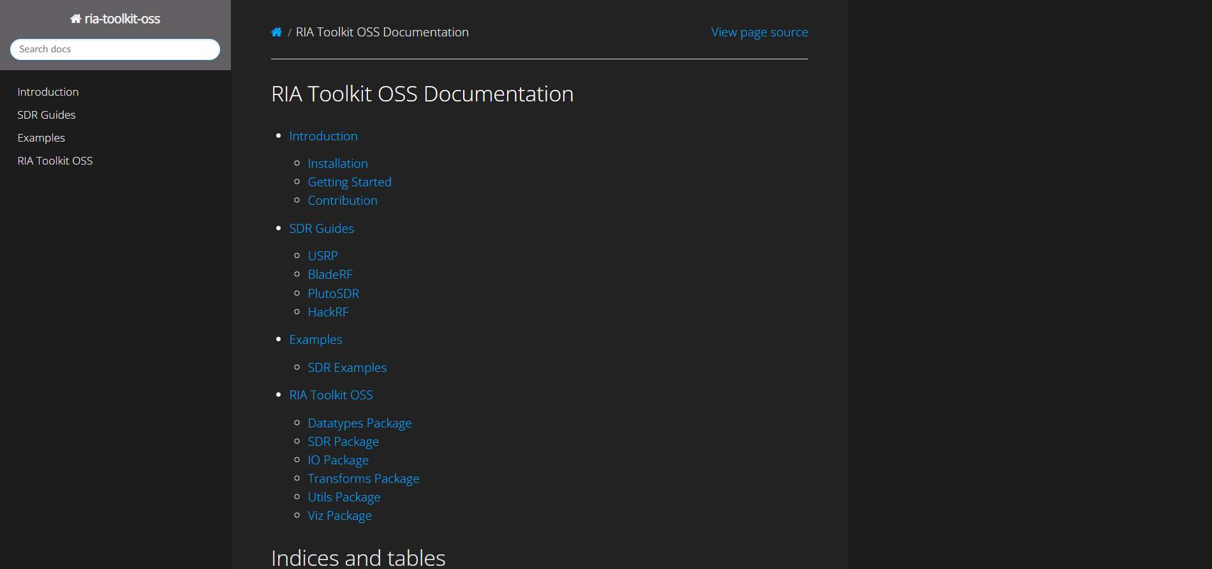The height and width of the screenshot is (569, 1212).
Task: Focus the Search docs input field
Action: (115, 49)
